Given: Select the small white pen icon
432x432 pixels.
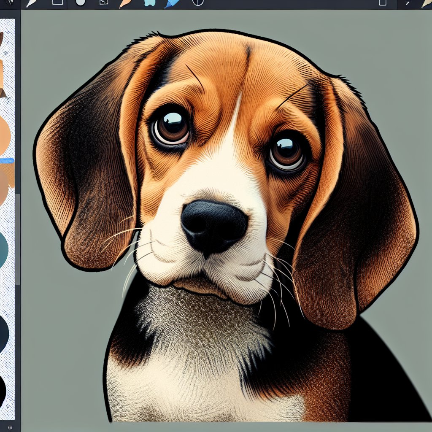Looking at the screenshot, I should coord(408,3).
